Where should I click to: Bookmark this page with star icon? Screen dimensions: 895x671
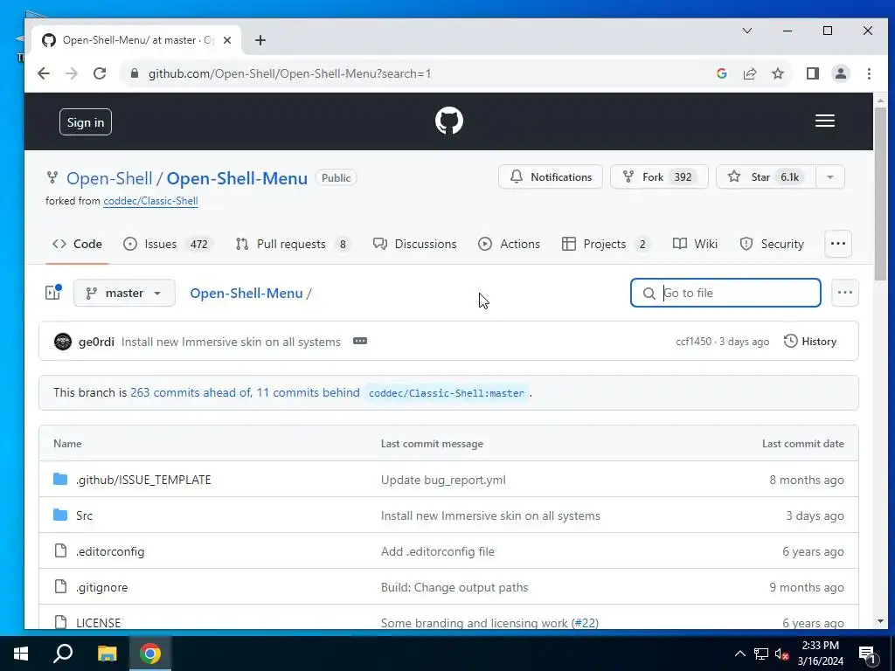[777, 73]
